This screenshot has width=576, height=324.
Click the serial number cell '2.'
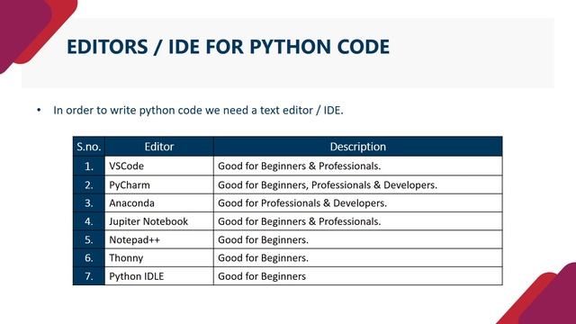tap(89, 184)
